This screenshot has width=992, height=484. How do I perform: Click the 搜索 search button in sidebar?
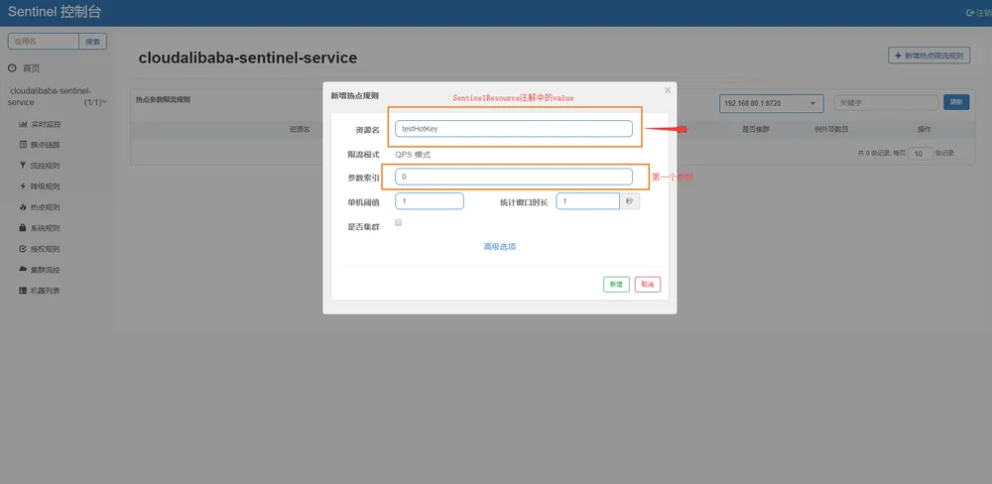(x=92, y=41)
